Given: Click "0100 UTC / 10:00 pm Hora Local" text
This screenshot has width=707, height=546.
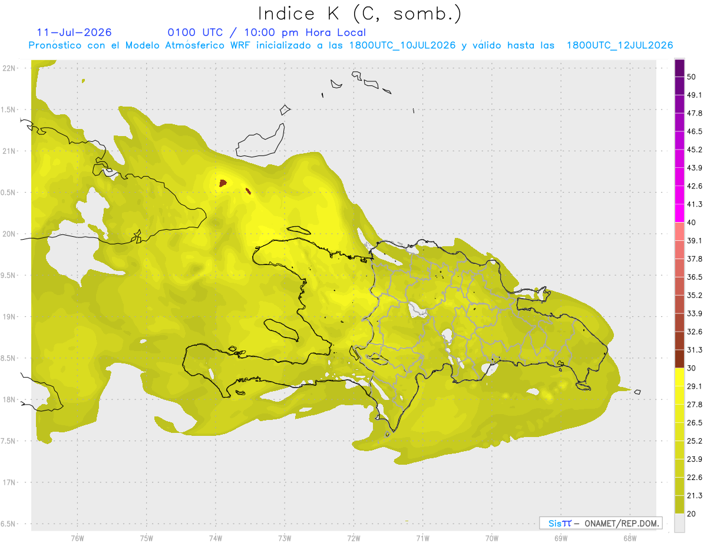Looking at the screenshot, I should pyautogui.click(x=267, y=32).
